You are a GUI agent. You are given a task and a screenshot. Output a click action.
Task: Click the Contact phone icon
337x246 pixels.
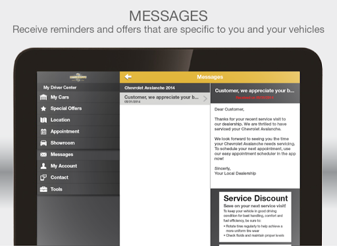tap(43, 178)
